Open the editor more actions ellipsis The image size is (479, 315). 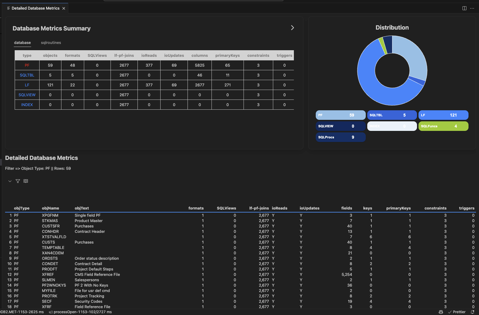tap(472, 8)
